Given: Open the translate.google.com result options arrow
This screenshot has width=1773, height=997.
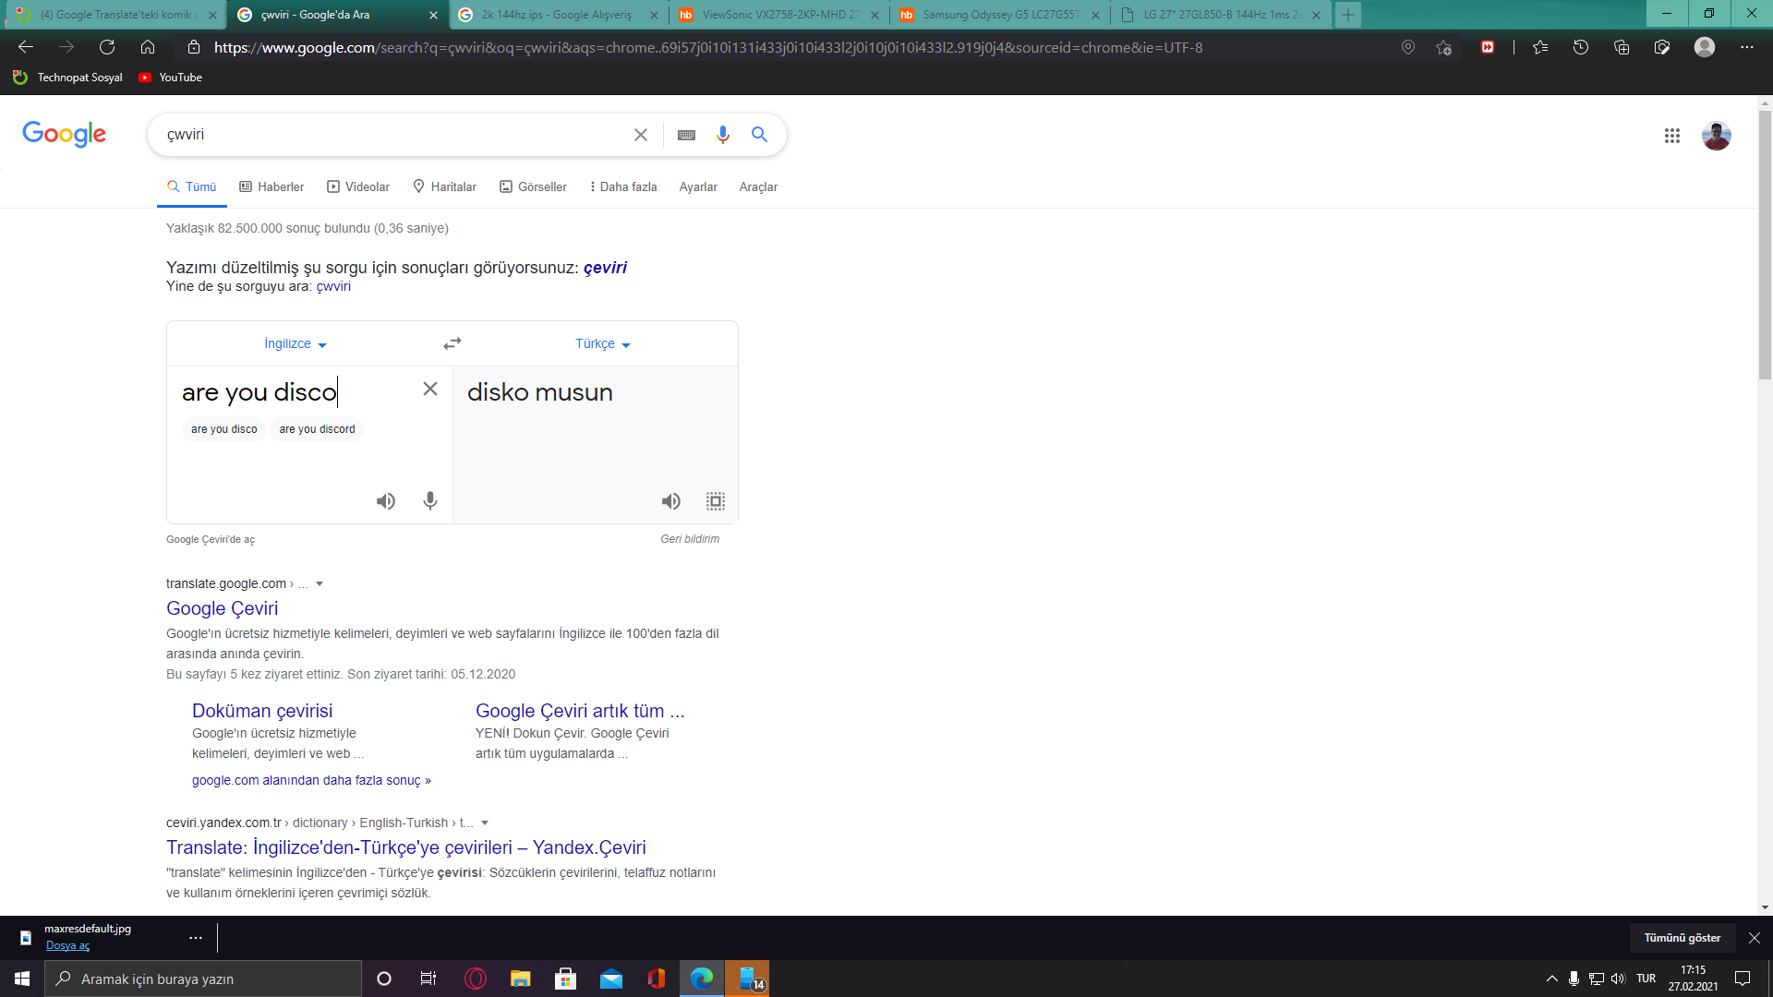Looking at the screenshot, I should tap(320, 583).
